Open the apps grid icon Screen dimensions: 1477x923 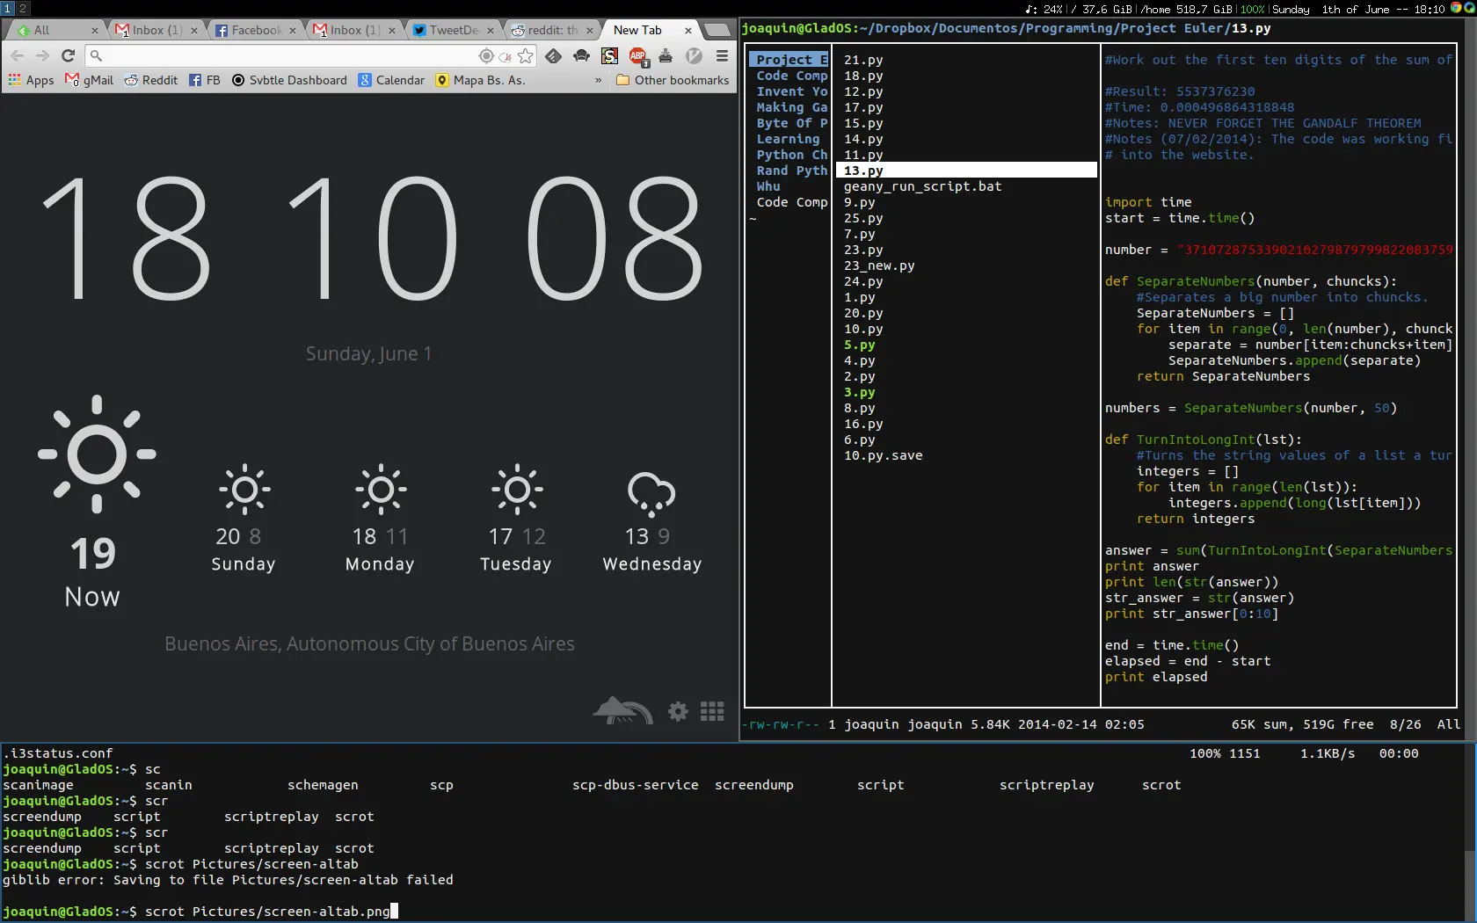(x=712, y=711)
